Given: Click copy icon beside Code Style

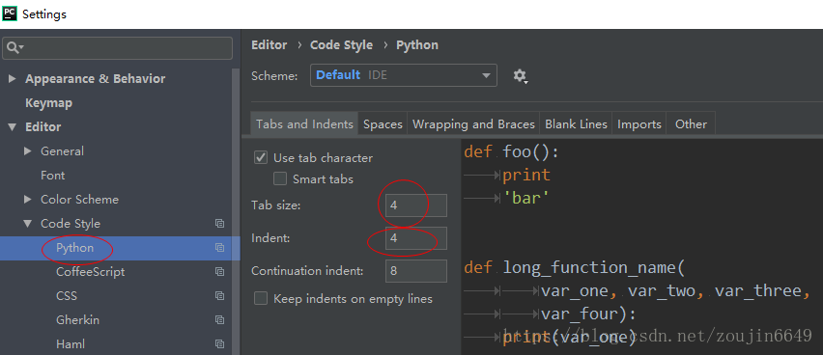Looking at the screenshot, I should coord(220,224).
